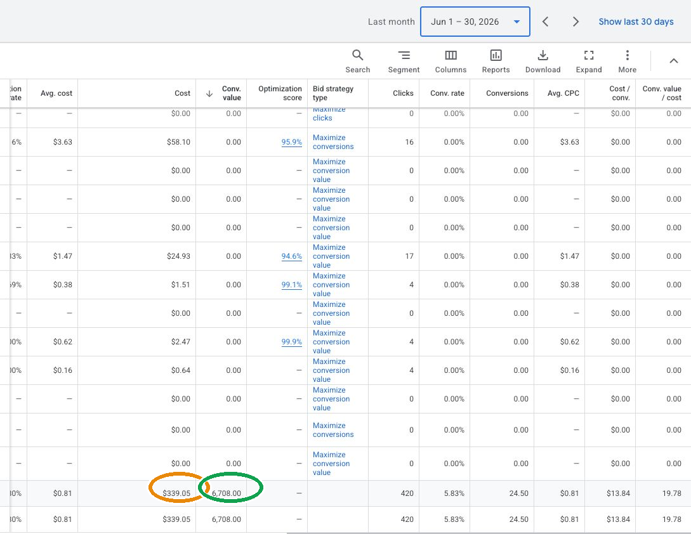Open the Reports icon
Image resolution: width=691 pixels, height=534 pixels.
point(496,61)
